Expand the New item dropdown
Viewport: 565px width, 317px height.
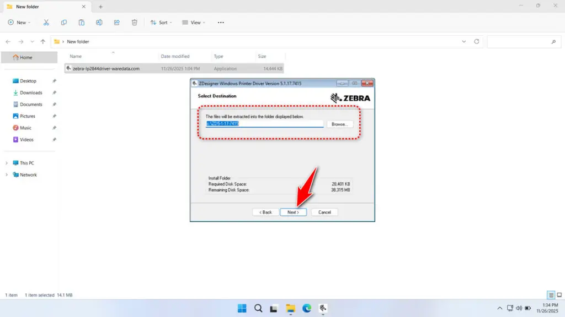(x=19, y=22)
